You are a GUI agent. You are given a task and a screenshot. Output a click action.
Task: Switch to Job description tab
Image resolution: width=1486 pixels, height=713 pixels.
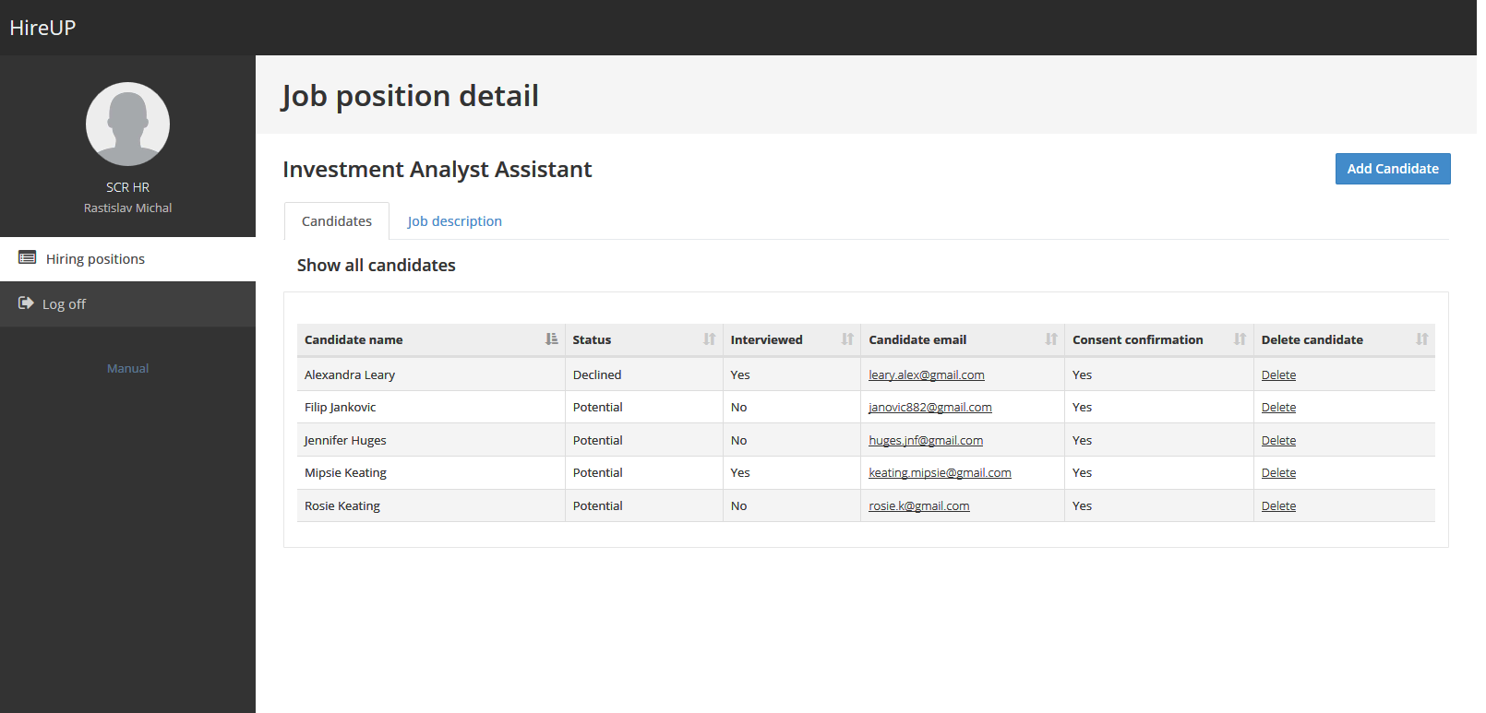point(454,221)
